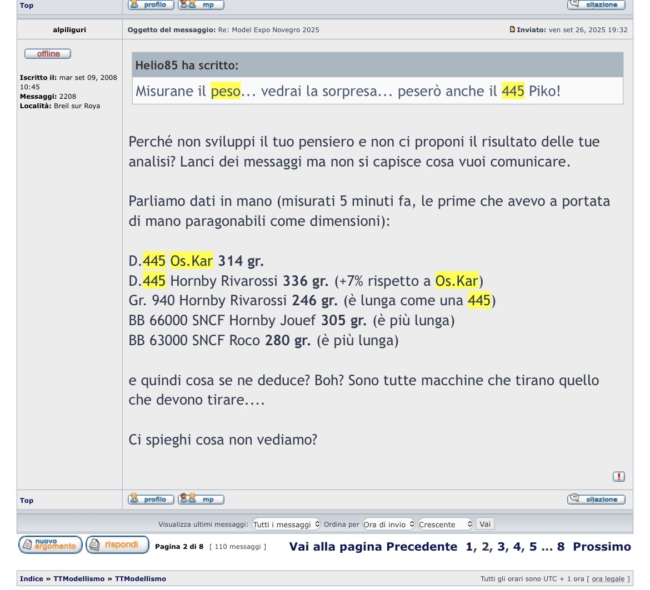Open page 3 in the pagination
Screen dimensions: 650x590
tap(501, 547)
